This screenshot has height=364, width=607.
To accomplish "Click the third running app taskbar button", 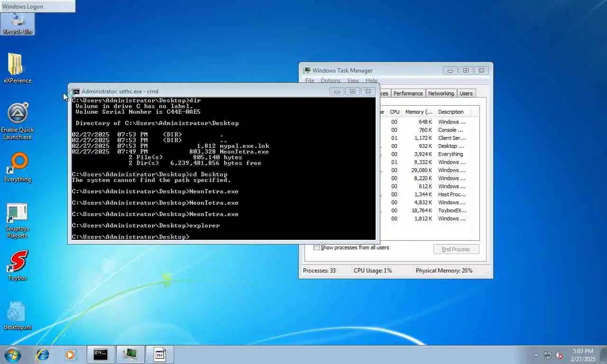I will pyautogui.click(x=160, y=355).
